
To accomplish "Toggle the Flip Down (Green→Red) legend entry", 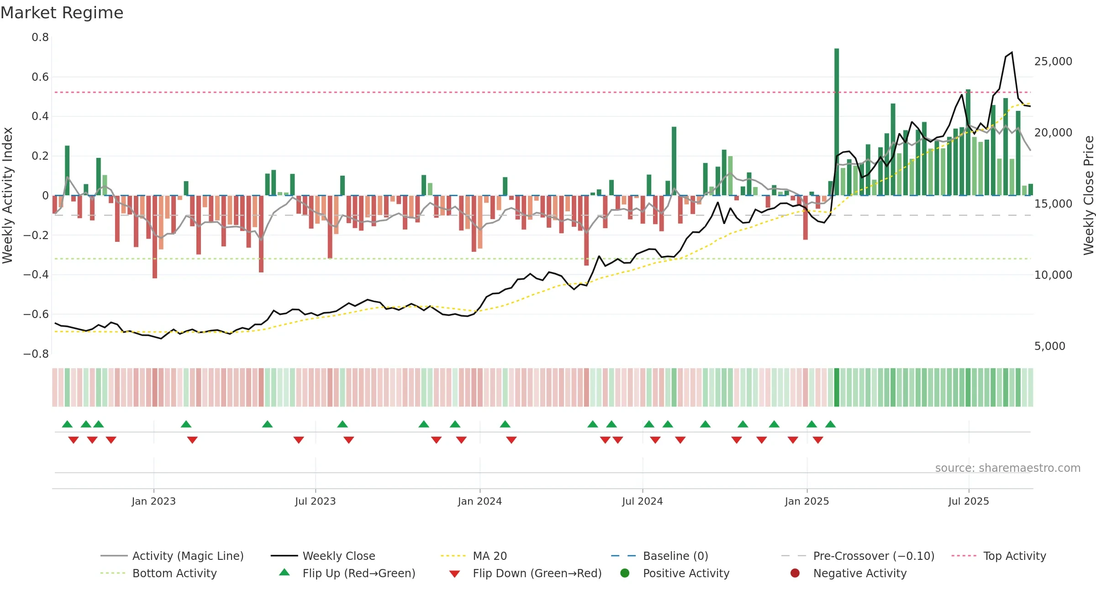I will click(525, 573).
